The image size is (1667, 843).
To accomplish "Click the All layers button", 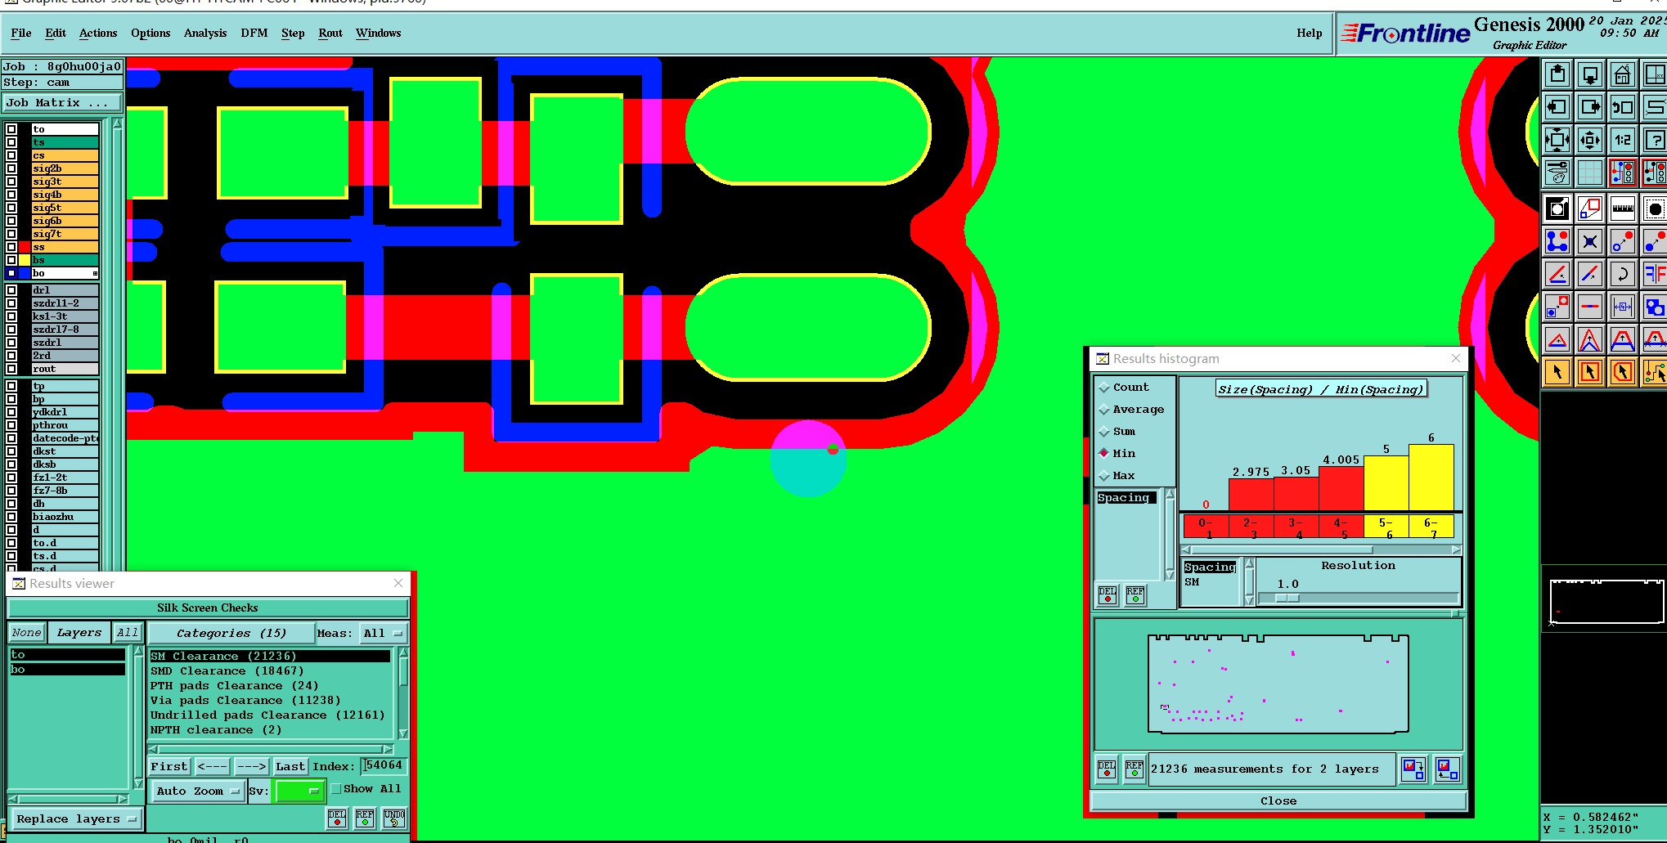I will point(128,633).
